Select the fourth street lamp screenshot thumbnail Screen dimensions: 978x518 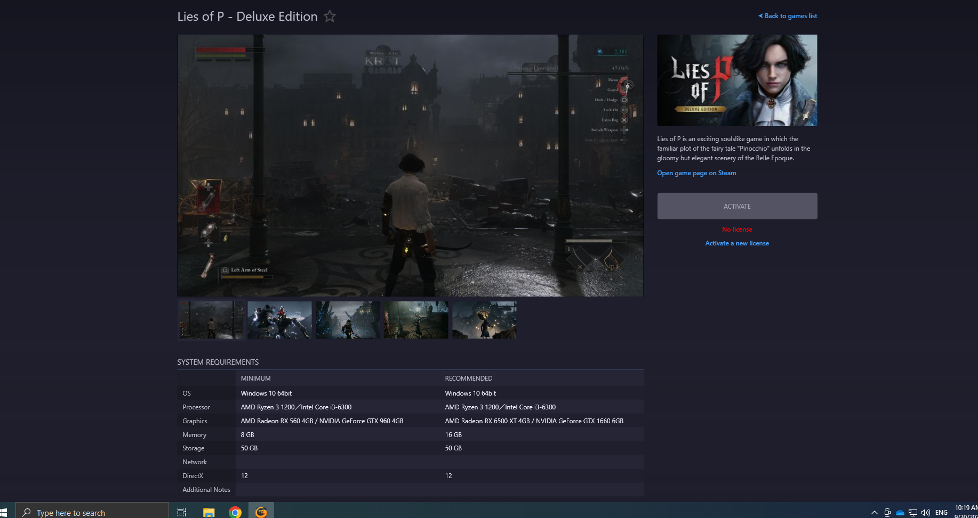pyautogui.click(x=416, y=320)
